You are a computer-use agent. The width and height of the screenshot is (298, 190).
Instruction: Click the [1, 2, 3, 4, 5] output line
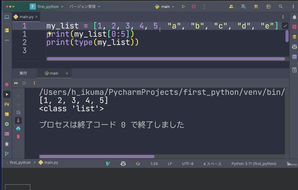(74, 101)
